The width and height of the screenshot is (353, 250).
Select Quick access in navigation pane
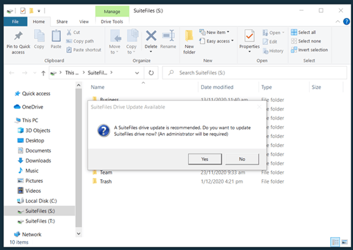[x=33, y=94]
